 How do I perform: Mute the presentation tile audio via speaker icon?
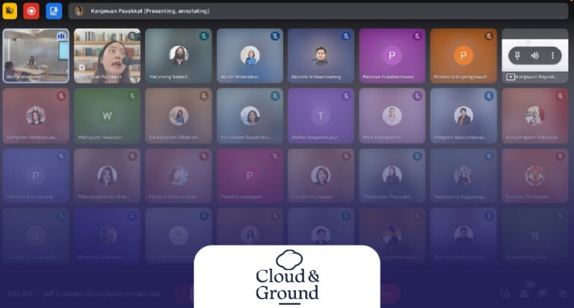[534, 55]
